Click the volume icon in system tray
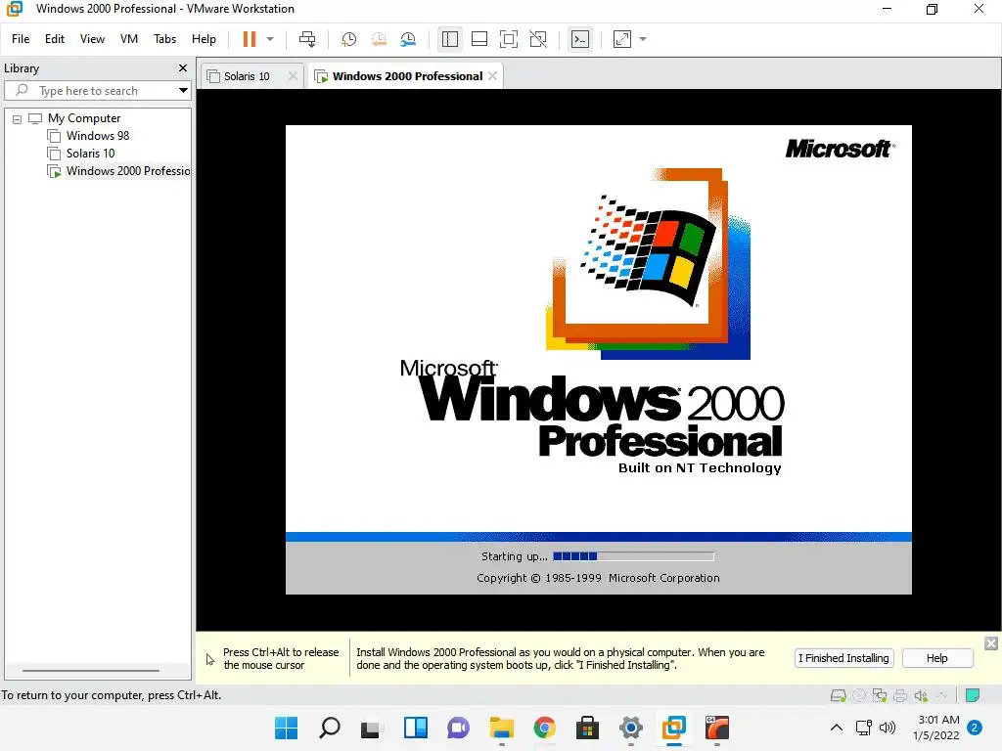The image size is (1002, 751). point(887,728)
